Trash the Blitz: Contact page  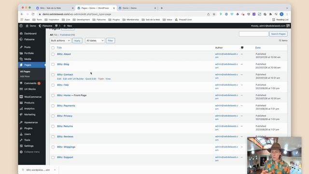click(101, 79)
